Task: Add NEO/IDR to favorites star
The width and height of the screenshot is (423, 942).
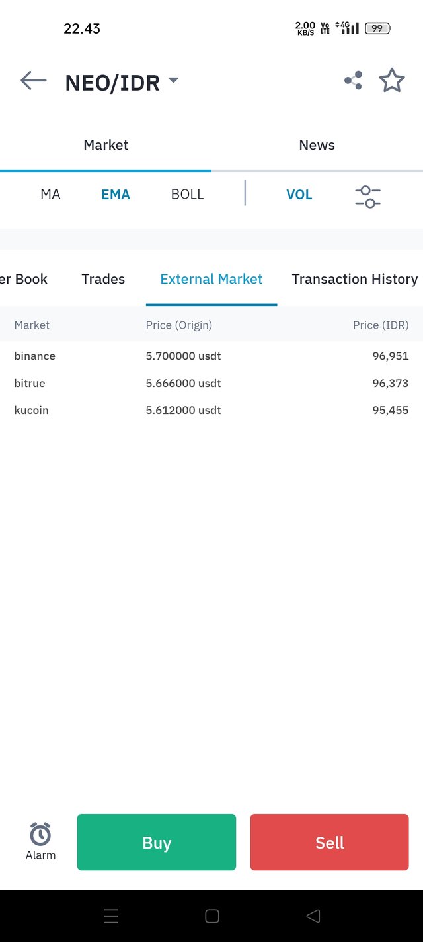Action: pyautogui.click(x=392, y=81)
